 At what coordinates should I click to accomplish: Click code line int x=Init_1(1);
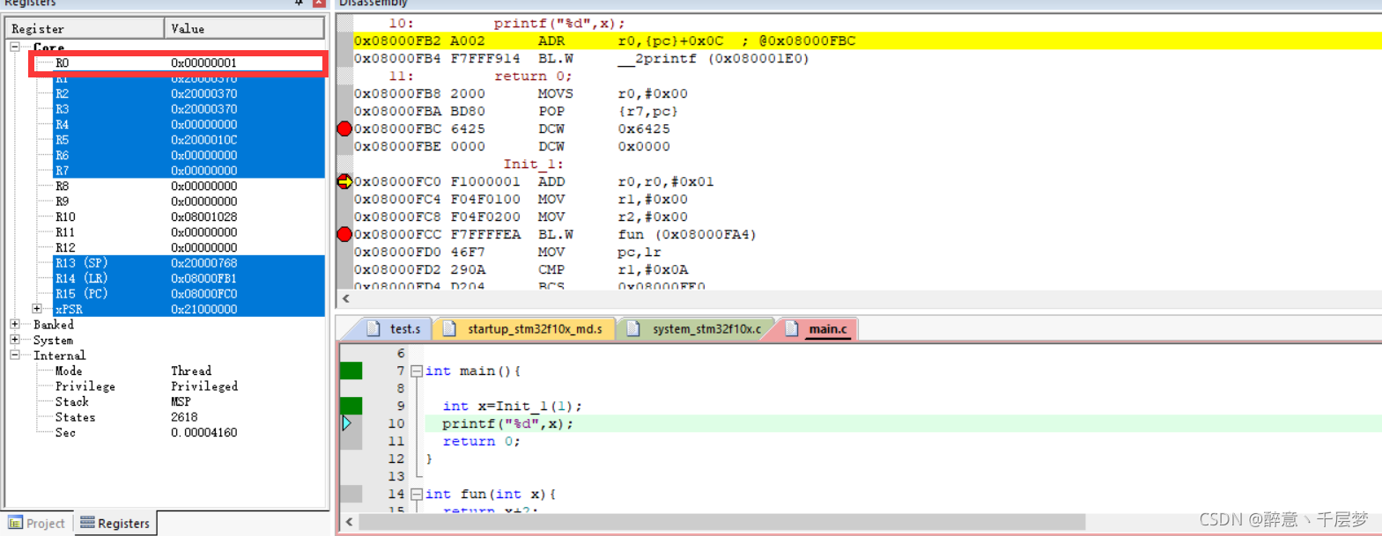pos(512,407)
